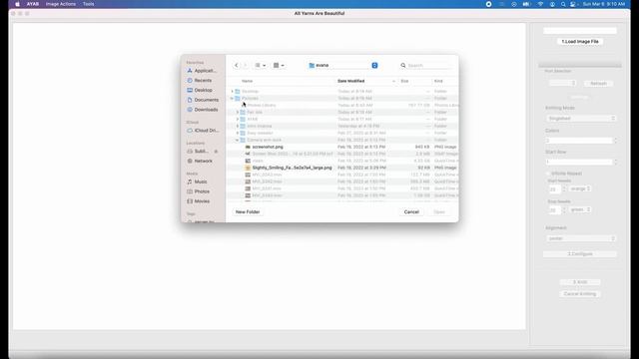Select Network under Locations

[200, 162]
